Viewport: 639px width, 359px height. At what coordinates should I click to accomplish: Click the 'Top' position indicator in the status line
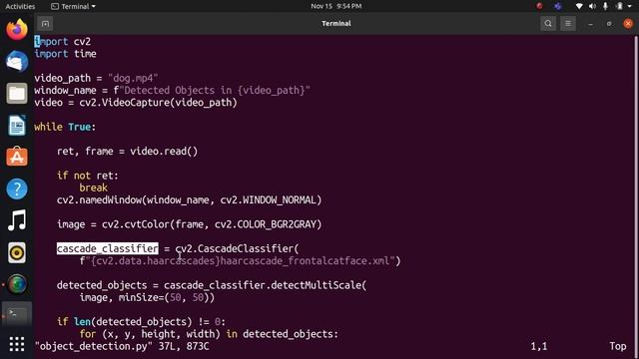618,346
